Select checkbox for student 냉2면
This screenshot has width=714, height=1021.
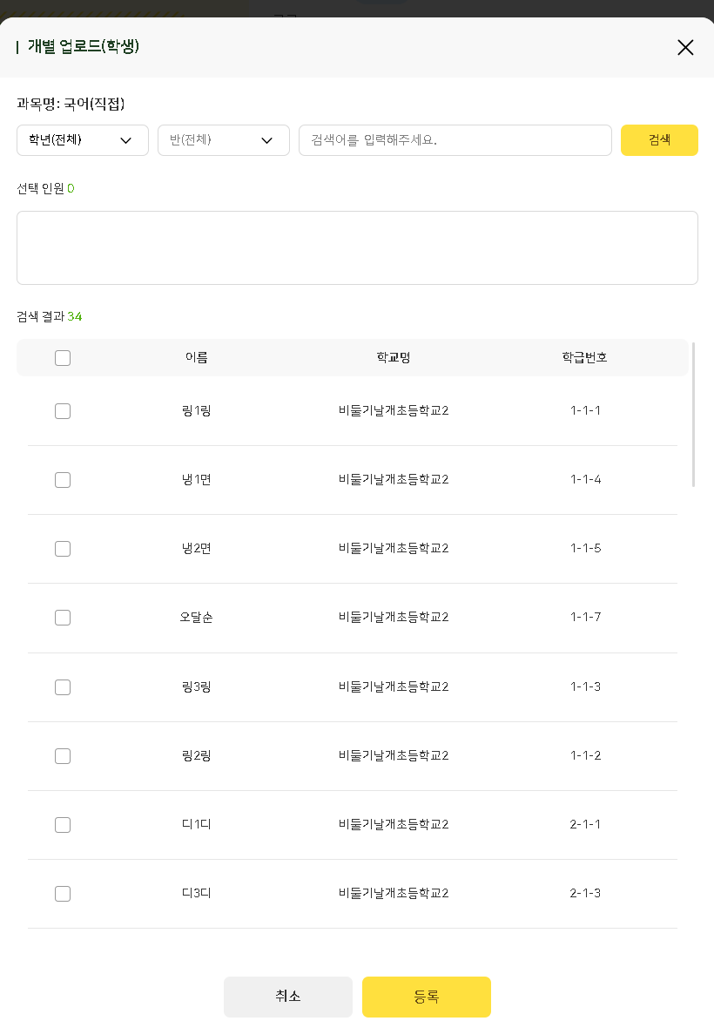pos(63,549)
